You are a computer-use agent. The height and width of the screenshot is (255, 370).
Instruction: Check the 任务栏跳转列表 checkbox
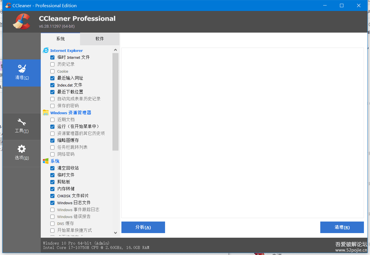[x=52, y=147]
